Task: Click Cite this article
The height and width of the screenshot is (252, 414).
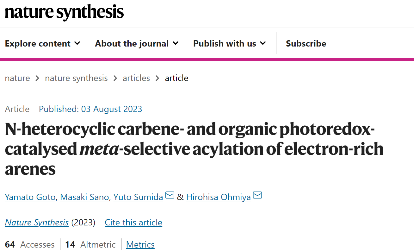Action: (133, 222)
